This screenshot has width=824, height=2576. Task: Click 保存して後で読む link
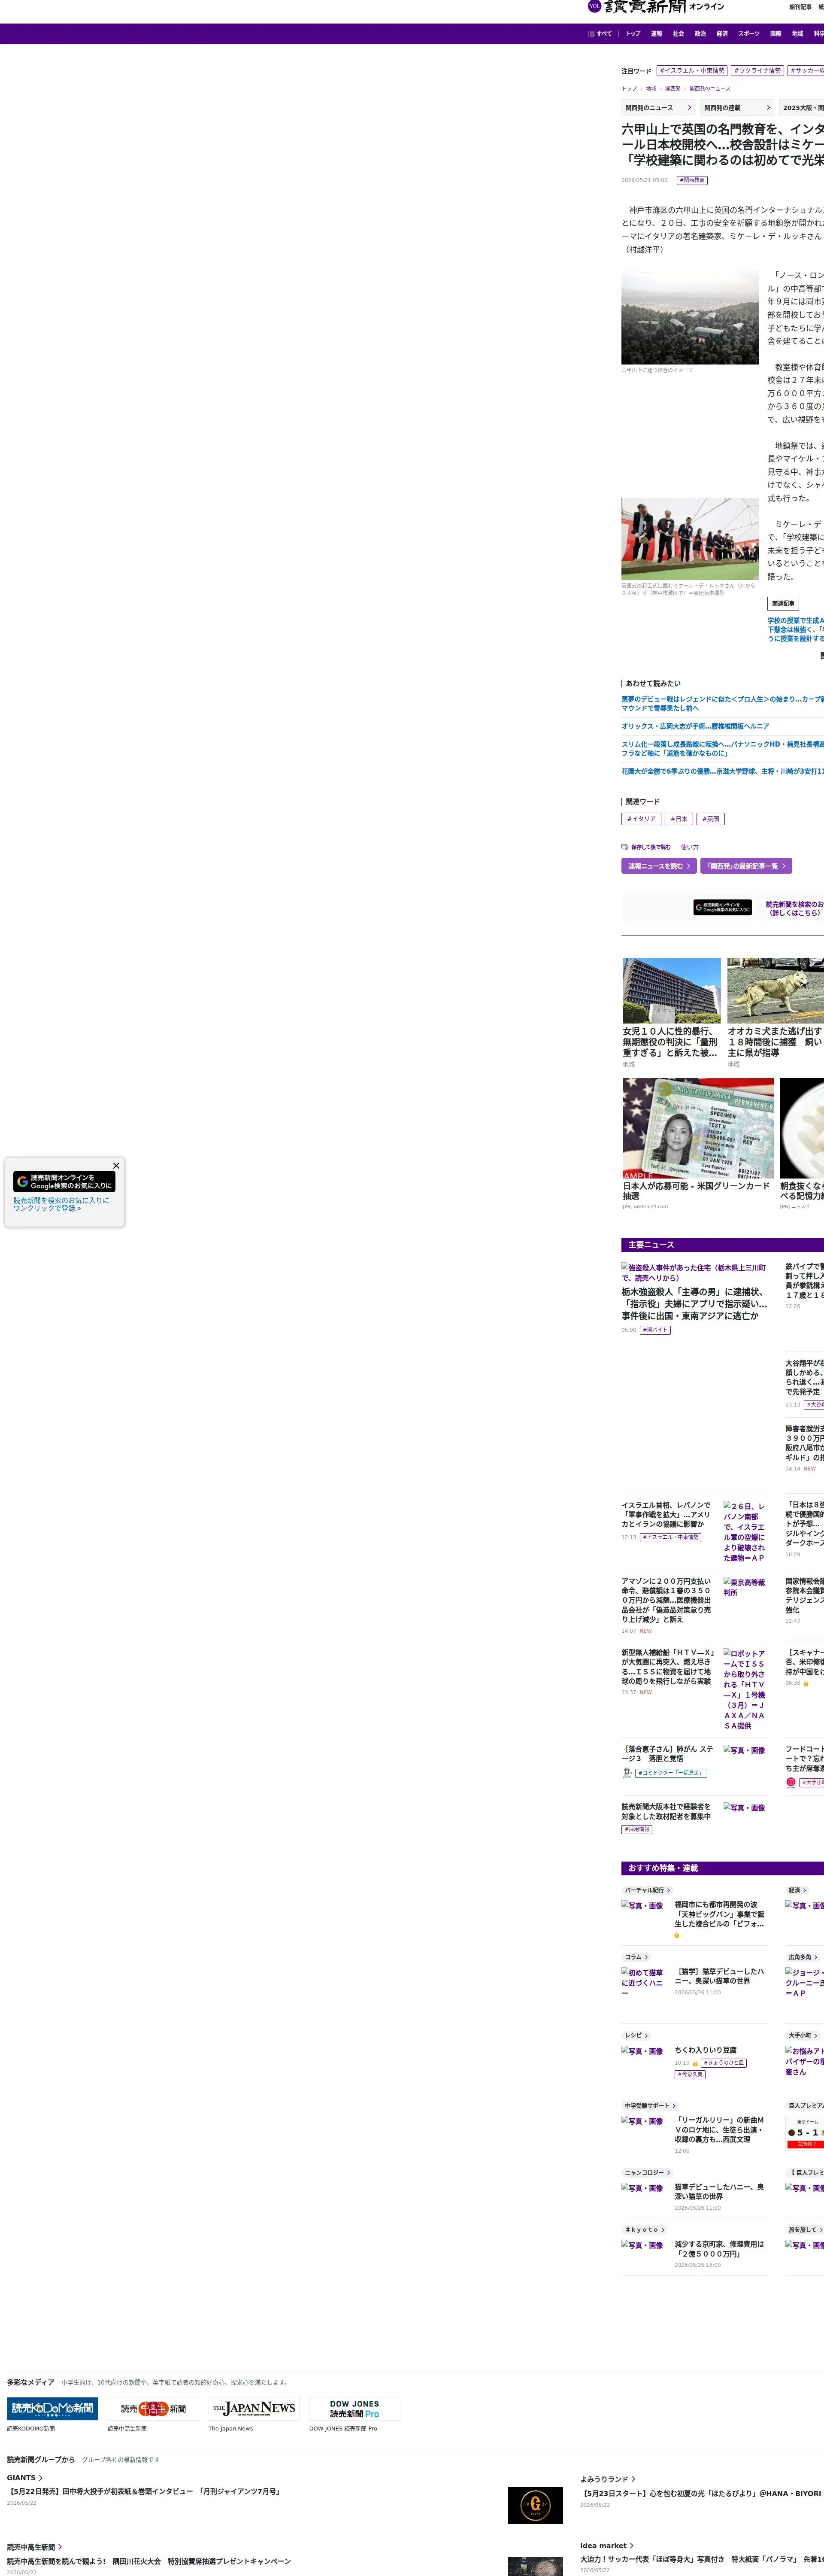click(x=651, y=847)
